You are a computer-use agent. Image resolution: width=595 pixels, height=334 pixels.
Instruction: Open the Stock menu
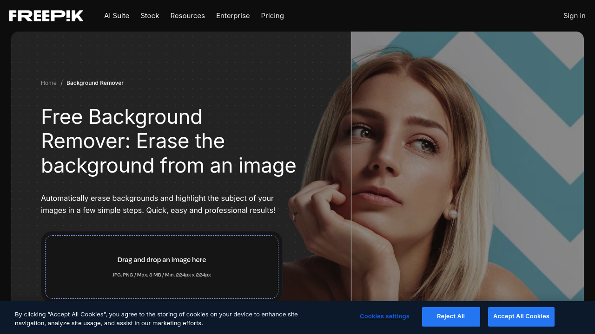pos(150,15)
